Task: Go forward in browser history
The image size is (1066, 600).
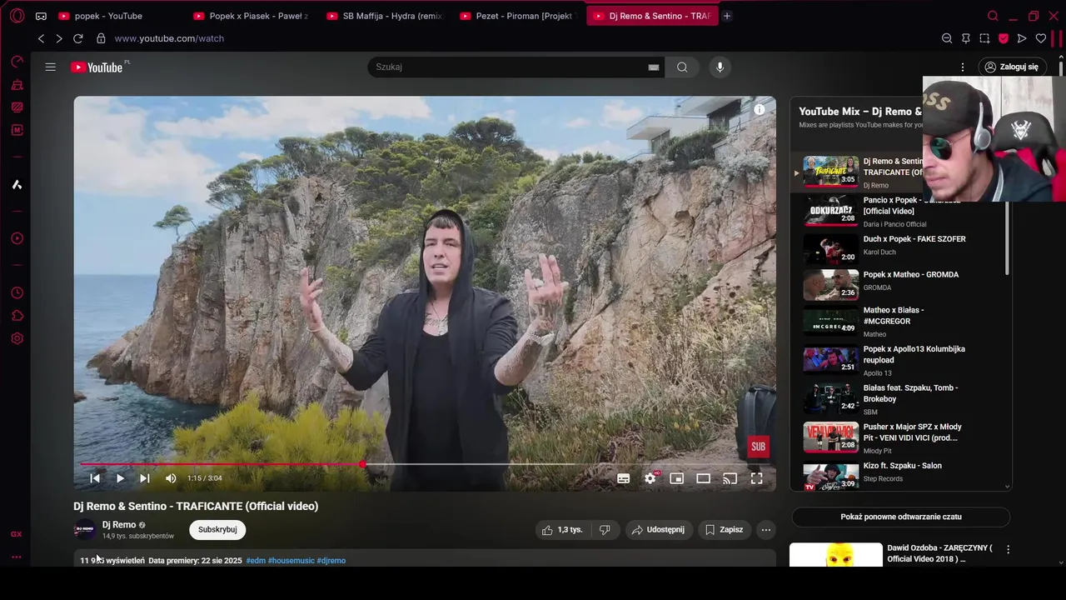Action: pos(59,38)
